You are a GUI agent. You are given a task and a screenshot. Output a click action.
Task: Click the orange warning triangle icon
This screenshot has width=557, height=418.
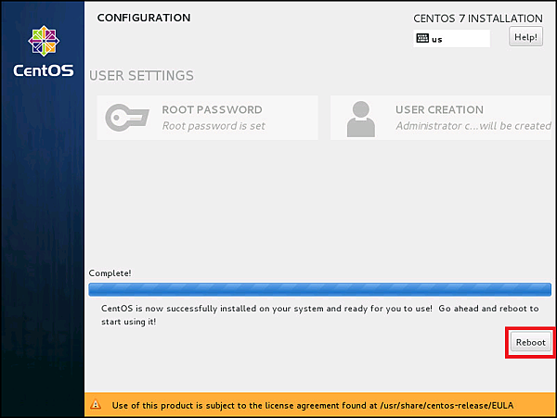[96, 405]
